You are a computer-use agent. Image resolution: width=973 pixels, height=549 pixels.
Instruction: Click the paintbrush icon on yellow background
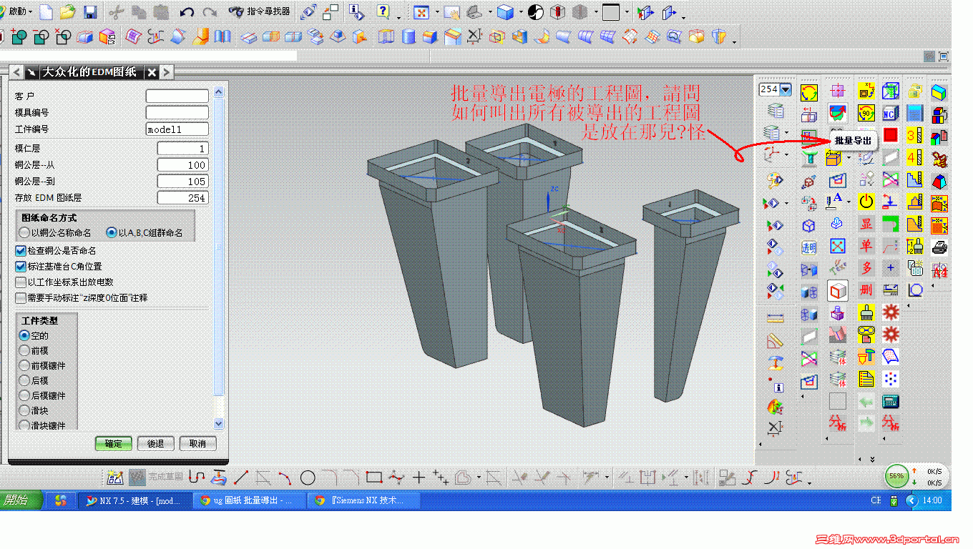click(866, 312)
